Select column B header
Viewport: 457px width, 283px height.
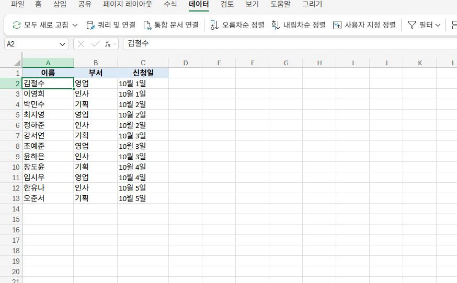[96, 63]
